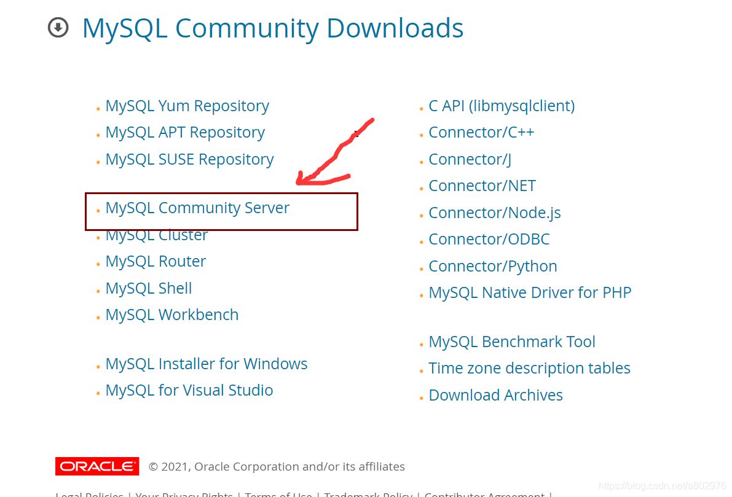Open the Download Archives page
The height and width of the screenshot is (497, 732).
[x=495, y=395]
